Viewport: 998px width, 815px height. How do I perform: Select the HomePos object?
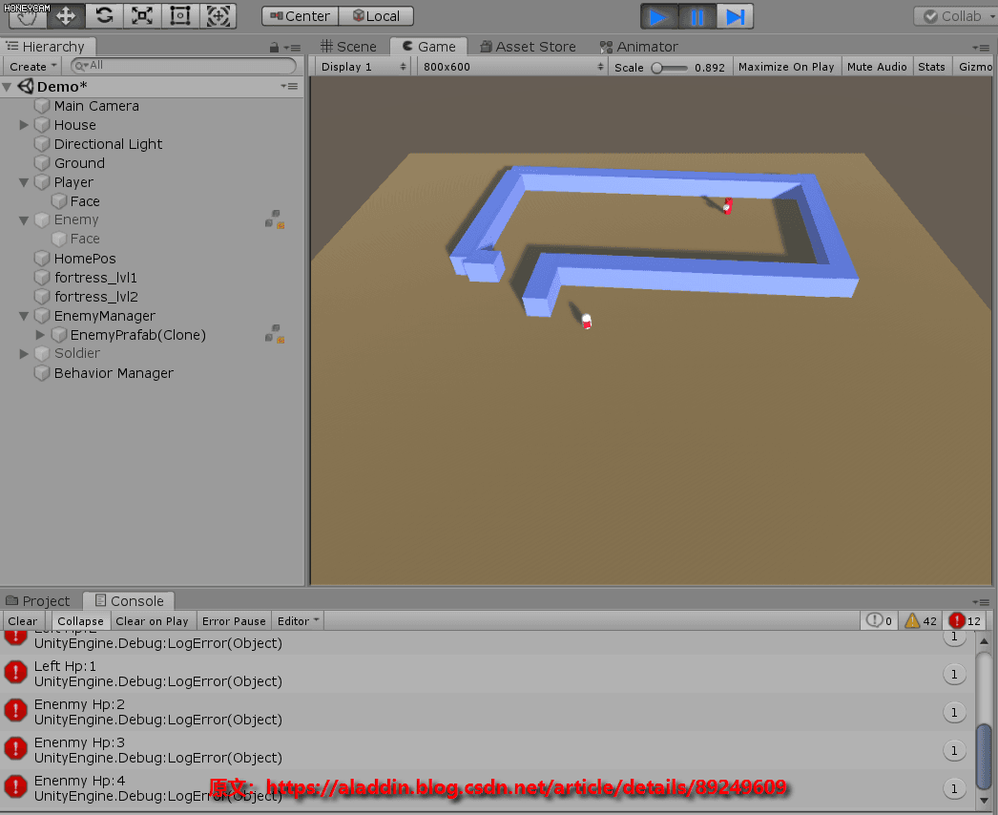coord(85,259)
